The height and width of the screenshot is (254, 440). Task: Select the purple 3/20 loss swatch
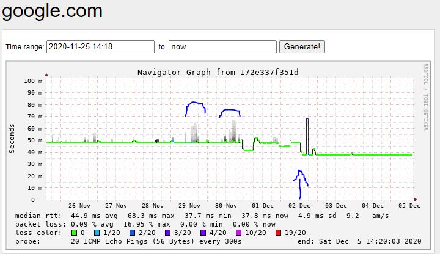167,233
